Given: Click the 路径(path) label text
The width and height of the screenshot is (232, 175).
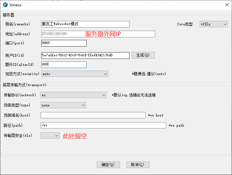Looking at the screenshot, I should coord(13,125).
